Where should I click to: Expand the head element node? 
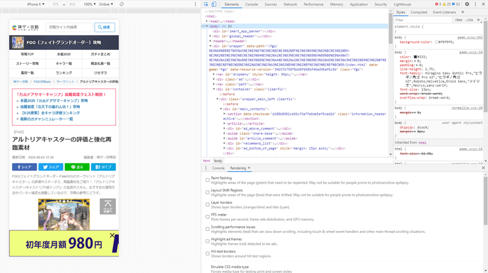[x=207, y=21]
